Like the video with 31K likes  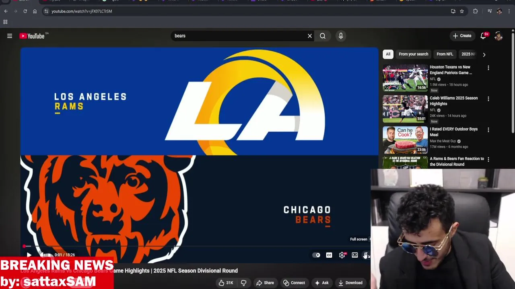coord(226,283)
